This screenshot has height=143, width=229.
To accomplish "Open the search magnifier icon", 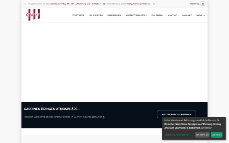I will (154, 4).
